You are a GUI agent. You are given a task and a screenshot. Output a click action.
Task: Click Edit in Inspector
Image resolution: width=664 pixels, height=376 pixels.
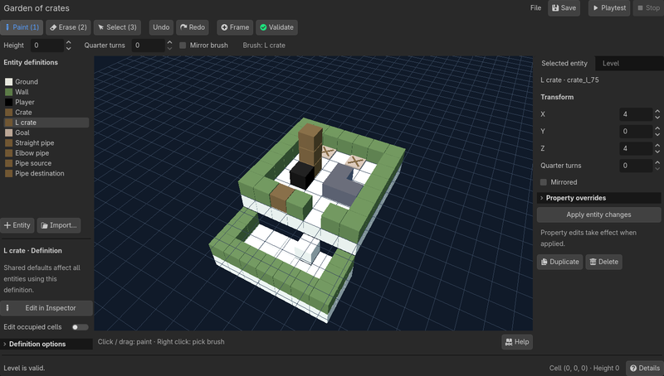tap(46, 308)
